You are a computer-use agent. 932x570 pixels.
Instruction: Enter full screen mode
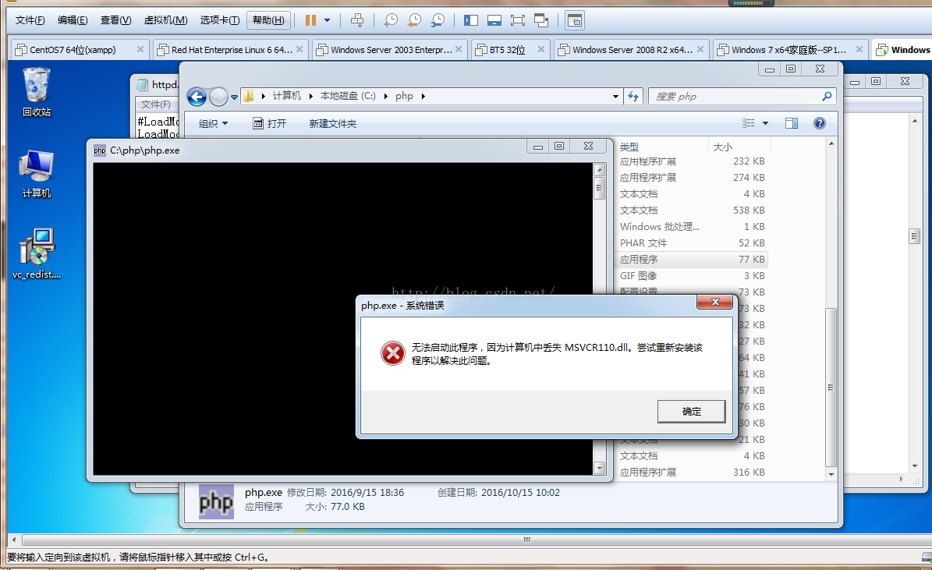pos(518,20)
